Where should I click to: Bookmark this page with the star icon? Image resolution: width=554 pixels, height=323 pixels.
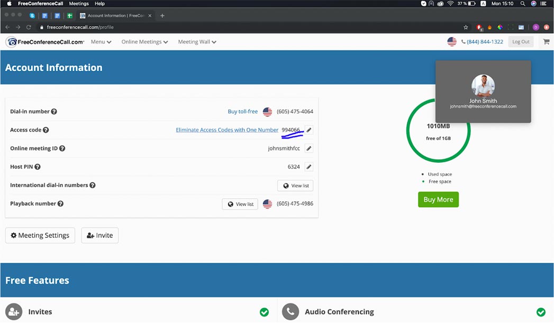pyautogui.click(x=466, y=27)
